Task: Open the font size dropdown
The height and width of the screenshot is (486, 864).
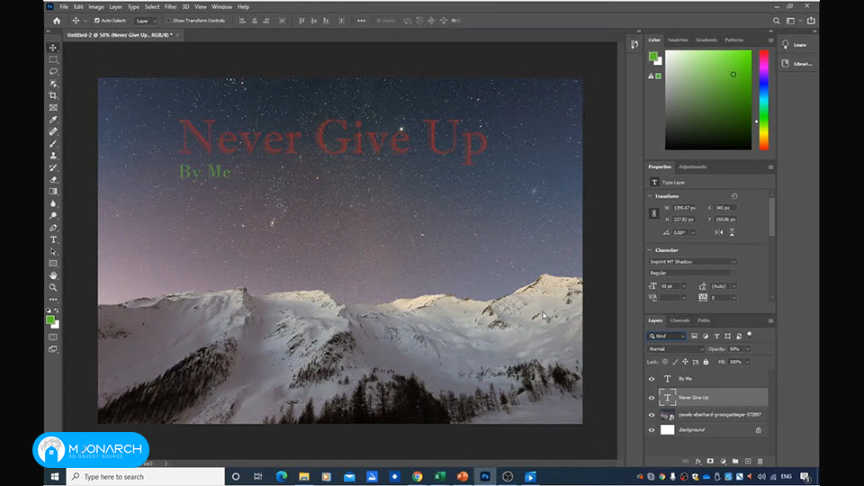Action: tap(684, 286)
